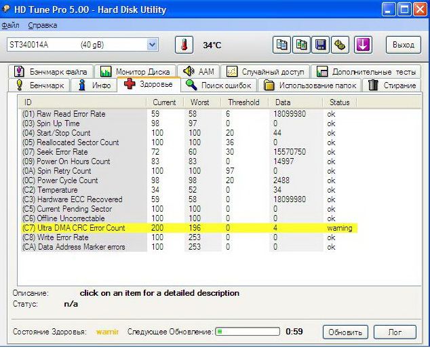Switch to the Стирание tab
The width and height of the screenshot is (430, 348).
[391, 85]
